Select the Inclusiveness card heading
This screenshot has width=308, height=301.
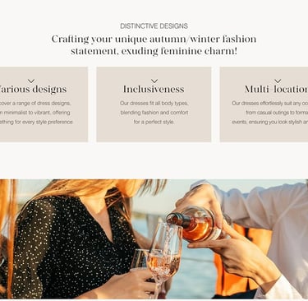(x=154, y=89)
